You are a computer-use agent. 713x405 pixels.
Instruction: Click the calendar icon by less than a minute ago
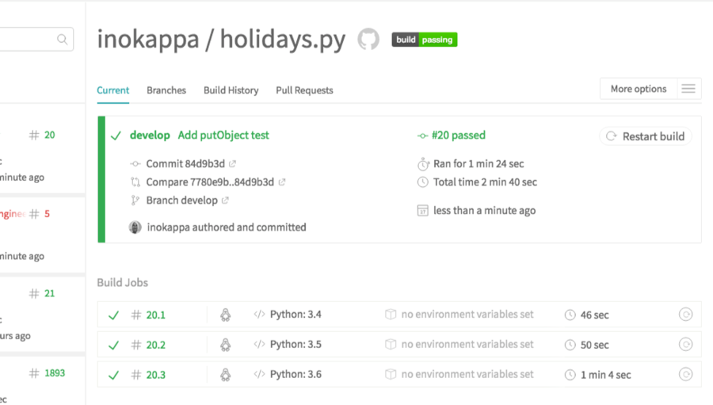point(423,211)
